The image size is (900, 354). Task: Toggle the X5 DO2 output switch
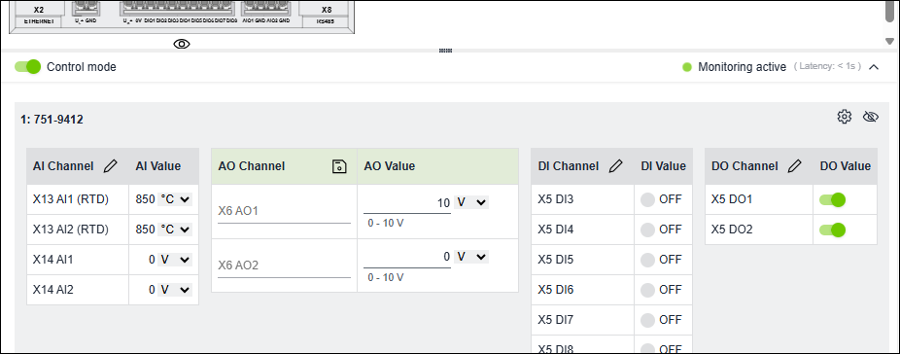pos(832,230)
